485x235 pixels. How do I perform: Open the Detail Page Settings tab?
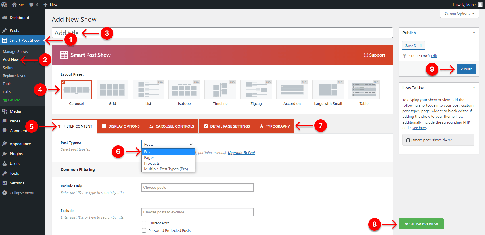tap(227, 126)
